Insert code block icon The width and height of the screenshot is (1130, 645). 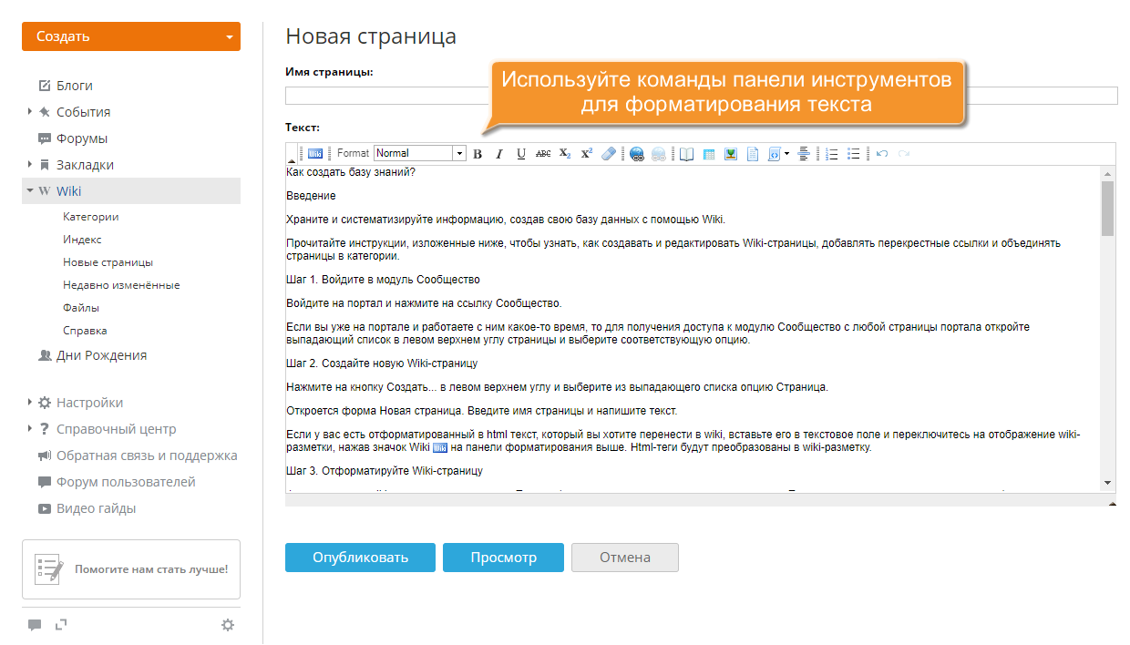[775, 154]
